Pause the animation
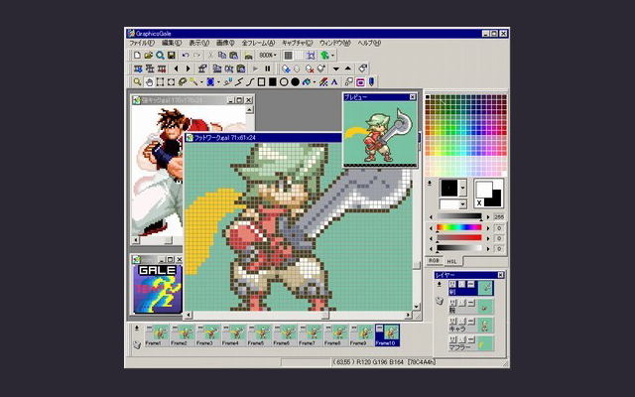The width and height of the screenshot is (635, 397). [267, 68]
